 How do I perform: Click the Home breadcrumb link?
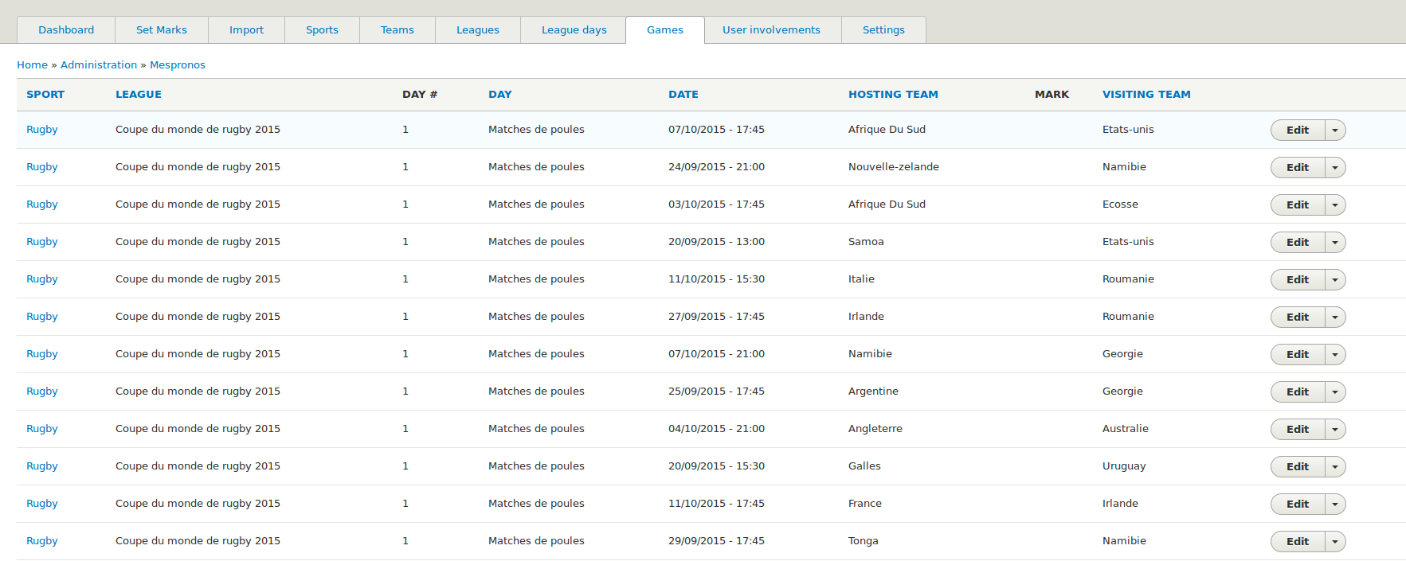tap(32, 65)
